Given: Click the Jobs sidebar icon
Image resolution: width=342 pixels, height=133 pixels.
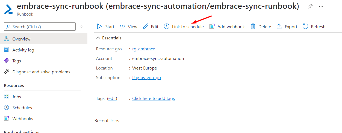Looking at the screenshot, I should tap(7, 97).
